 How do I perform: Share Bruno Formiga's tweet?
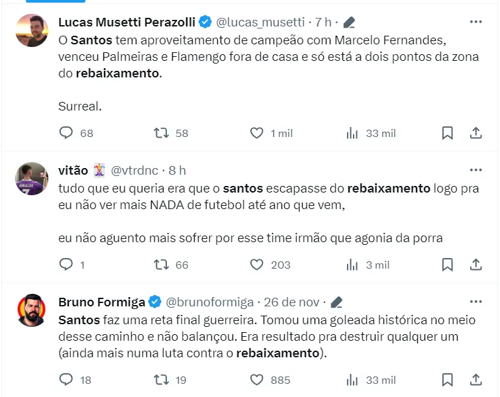coord(475,380)
